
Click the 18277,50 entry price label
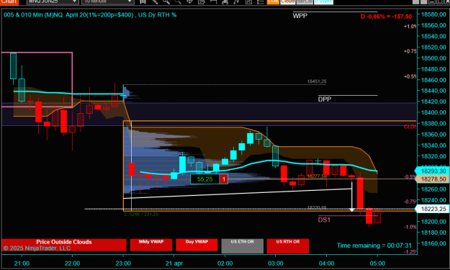317,176
